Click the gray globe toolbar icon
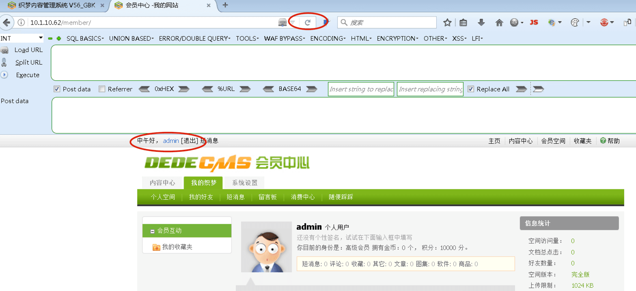The image size is (636, 291). coord(514,23)
